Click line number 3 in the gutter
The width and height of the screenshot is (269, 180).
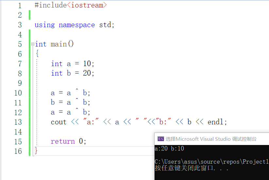tap(20, 25)
